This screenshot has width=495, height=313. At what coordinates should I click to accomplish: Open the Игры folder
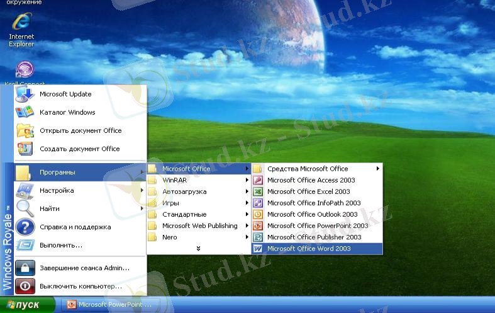(x=199, y=203)
